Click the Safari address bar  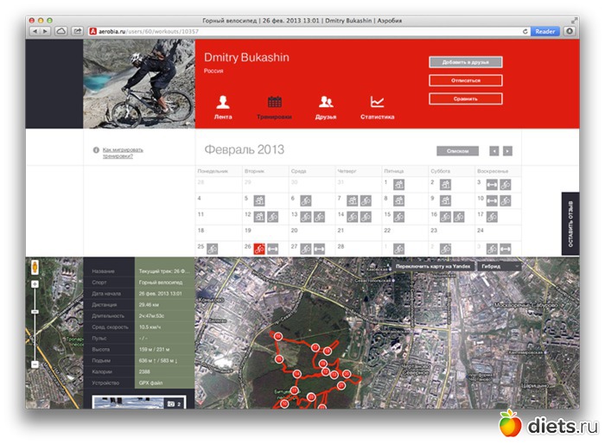click(302, 31)
